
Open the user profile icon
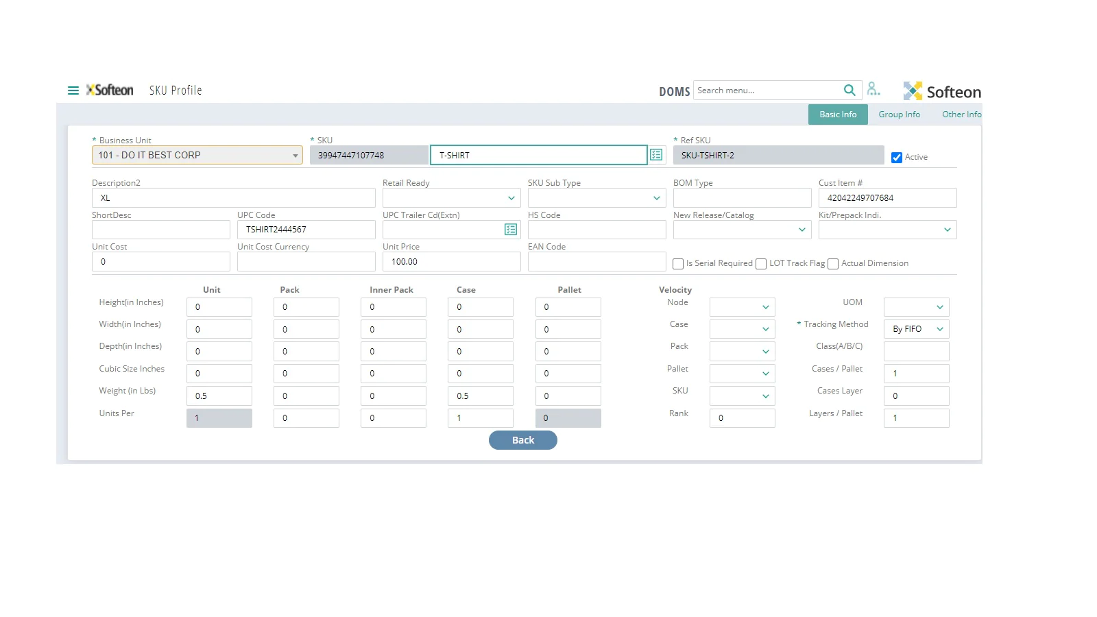click(873, 89)
